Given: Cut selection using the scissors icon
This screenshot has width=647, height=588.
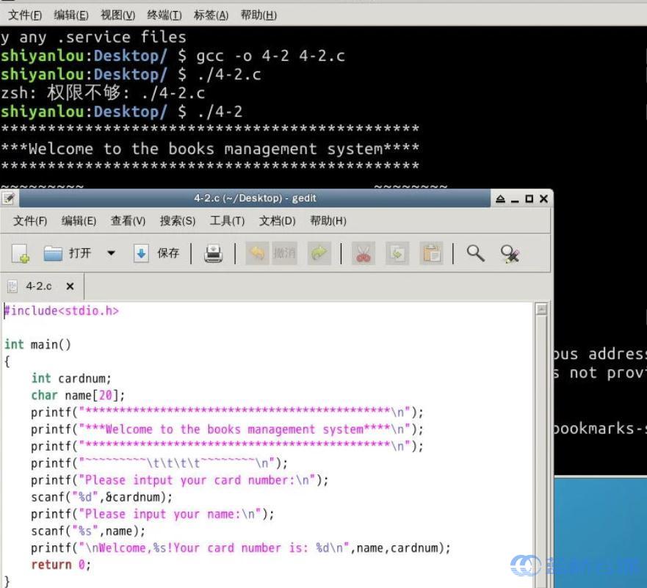Looking at the screenshot, I should (x=364, y=254).
